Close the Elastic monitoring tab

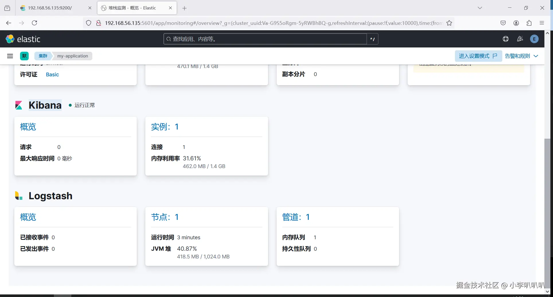(171, 8)
